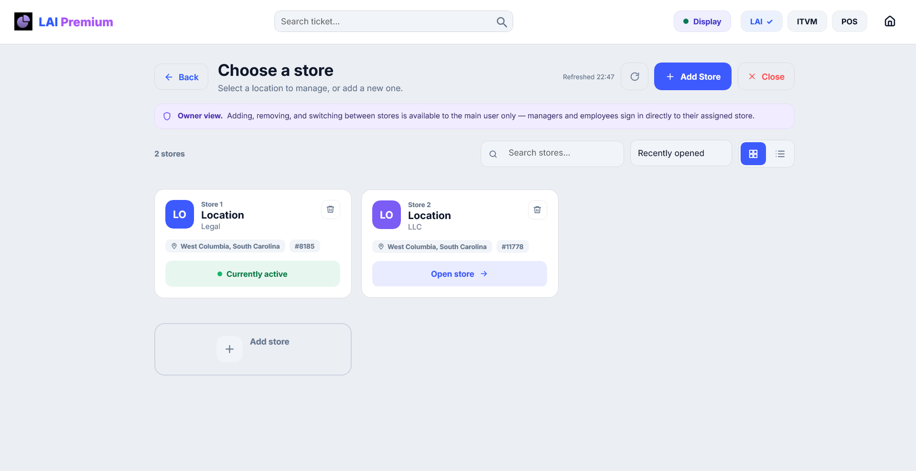Select the ITVM tab
The width and height of the screenshot is (916, 471).
tap(807, 21)
